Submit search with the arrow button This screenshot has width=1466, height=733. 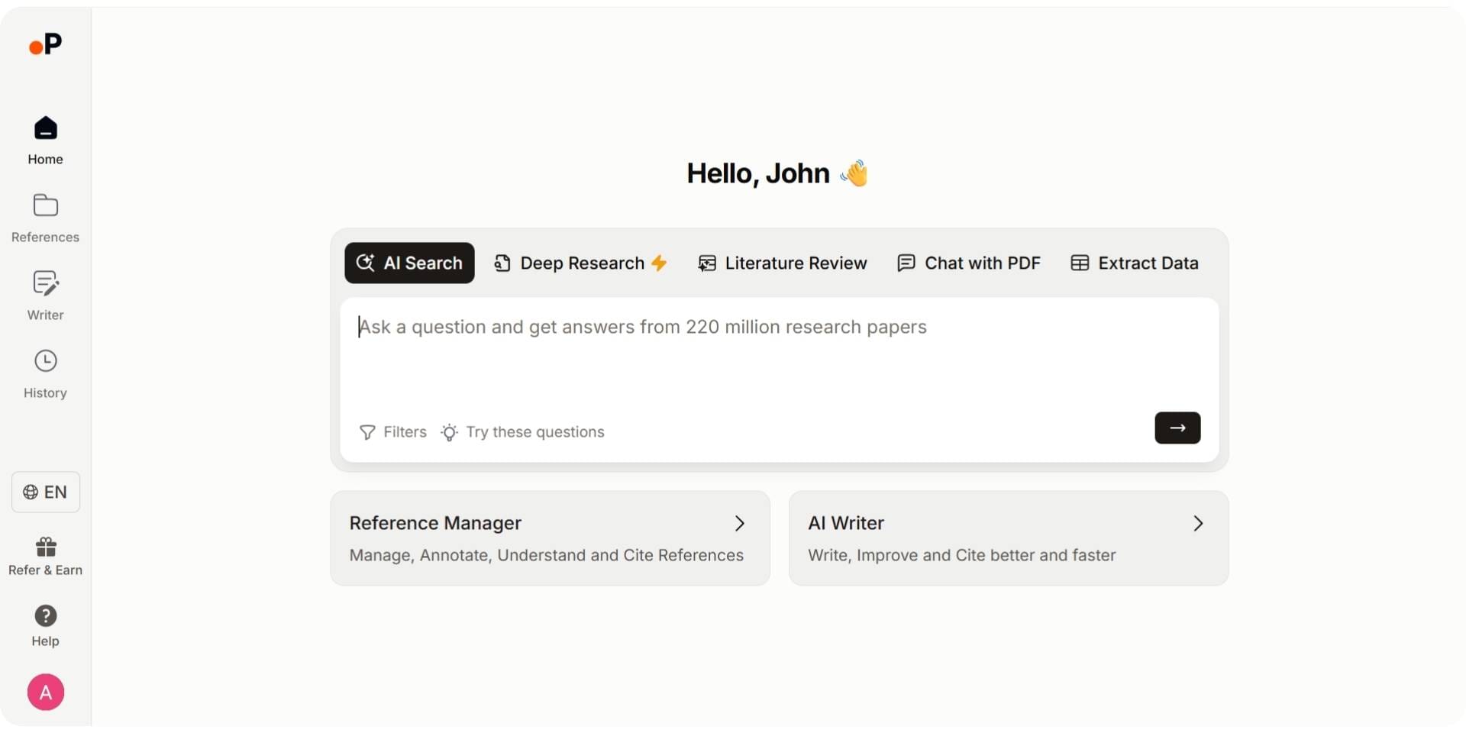click(x=1177, y=428)
